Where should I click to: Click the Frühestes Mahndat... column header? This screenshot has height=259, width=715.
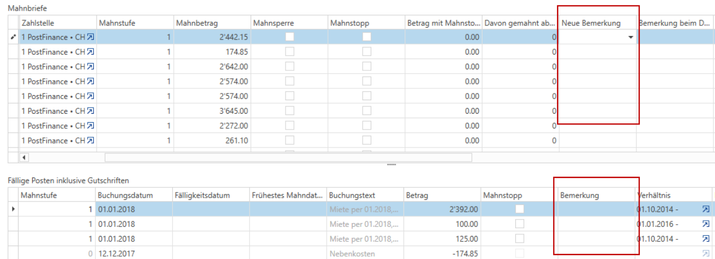[x=288, y=195]
